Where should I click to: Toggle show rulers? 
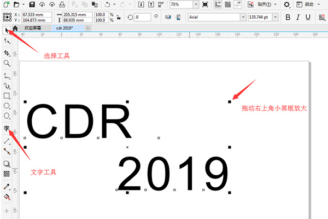click(x=218, y=4)
